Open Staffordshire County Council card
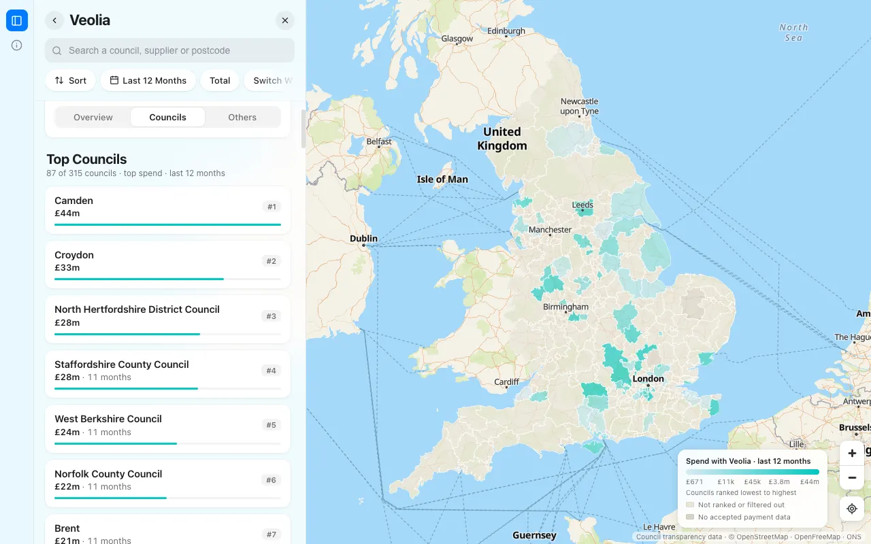871x544 pixels. (168, 374)
